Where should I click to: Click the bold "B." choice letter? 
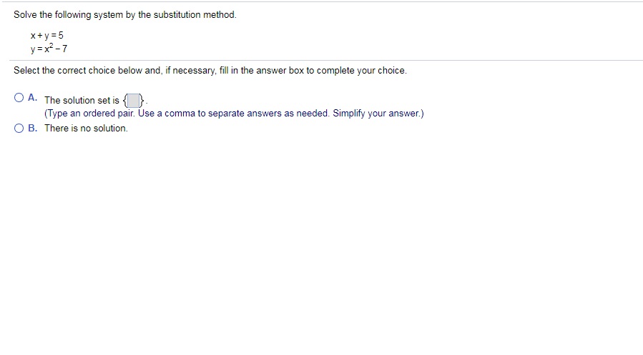coord(33,128)
